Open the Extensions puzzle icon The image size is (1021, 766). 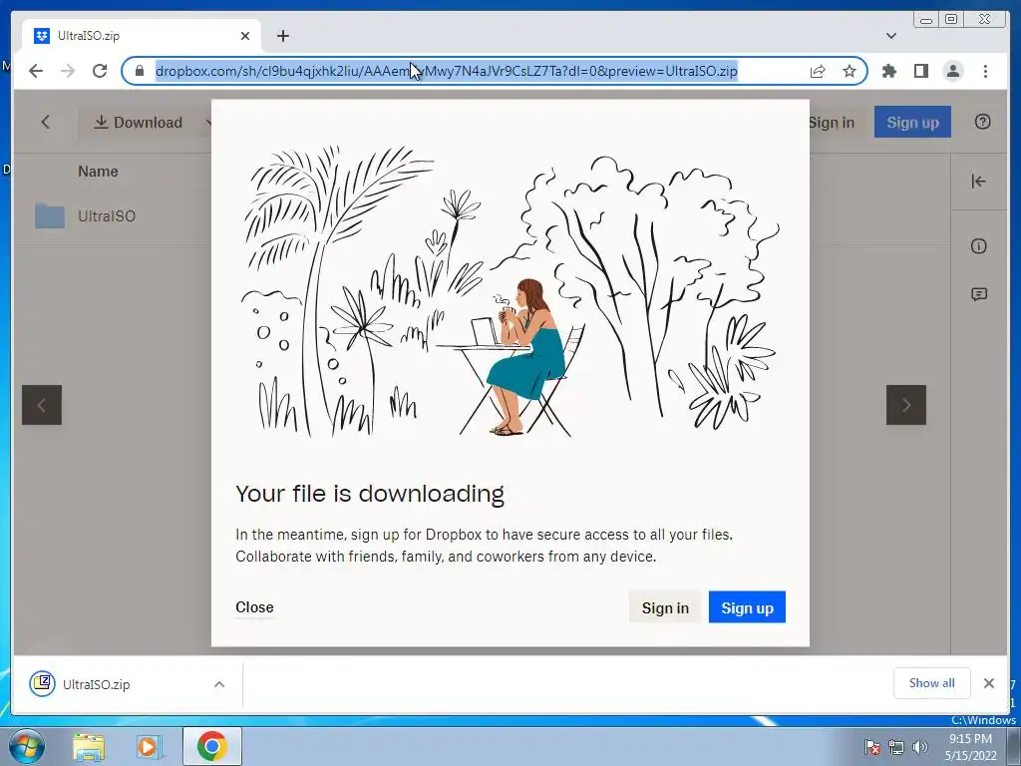888,71
